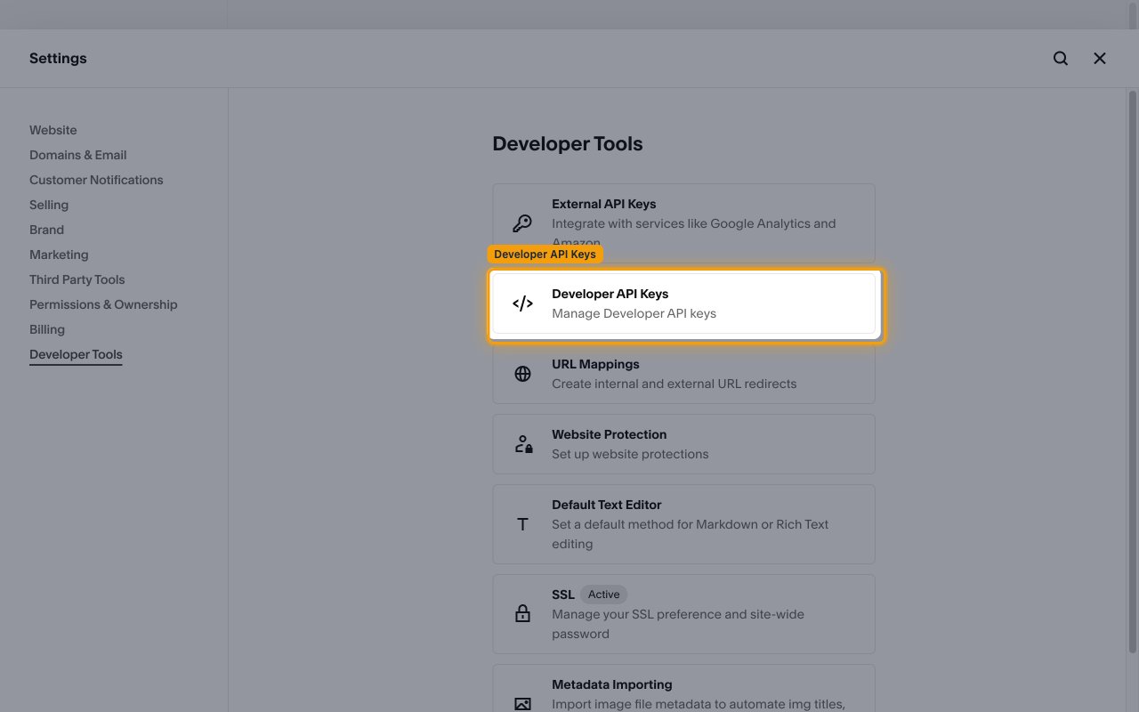Select Developer Tools in sidebar
The width and height of the screenshot is (1139, 712).
click(x=76, y=354)
